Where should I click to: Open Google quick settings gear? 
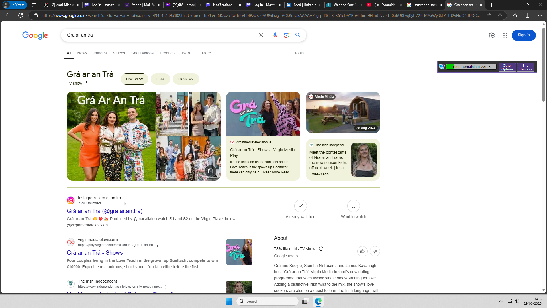tap(491, 35)
